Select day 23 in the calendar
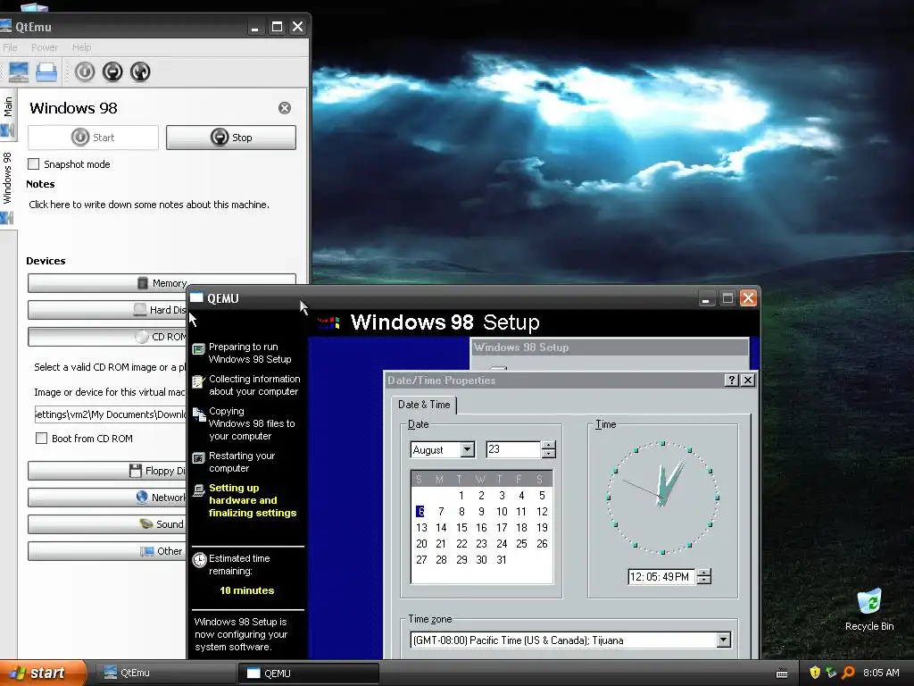 click(x=481, y=544)
